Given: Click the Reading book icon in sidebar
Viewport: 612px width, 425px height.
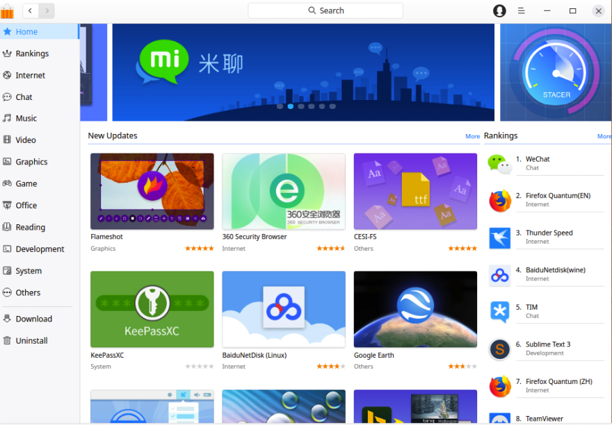Looking at the screenshot, I should click(x=7, y=227).
